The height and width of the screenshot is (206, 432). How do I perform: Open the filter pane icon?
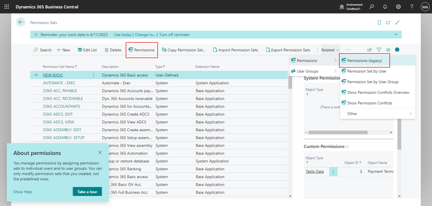pos(379,50)
